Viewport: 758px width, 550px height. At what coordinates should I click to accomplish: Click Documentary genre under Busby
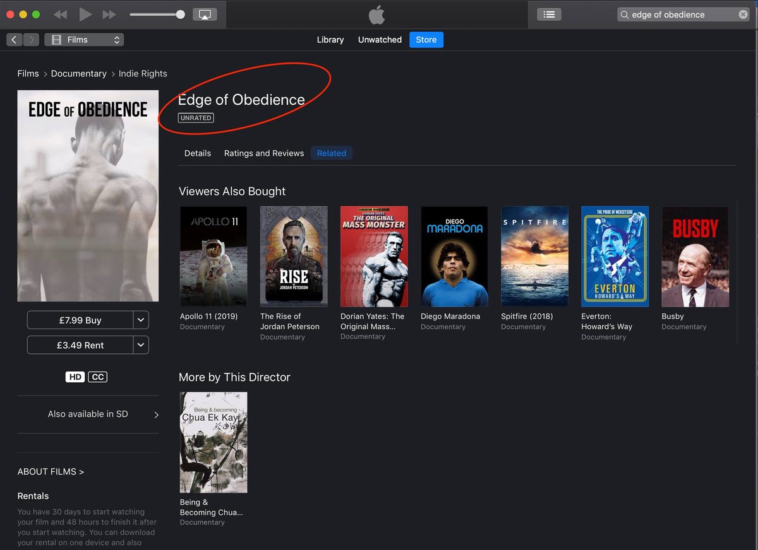coord(684,327)
